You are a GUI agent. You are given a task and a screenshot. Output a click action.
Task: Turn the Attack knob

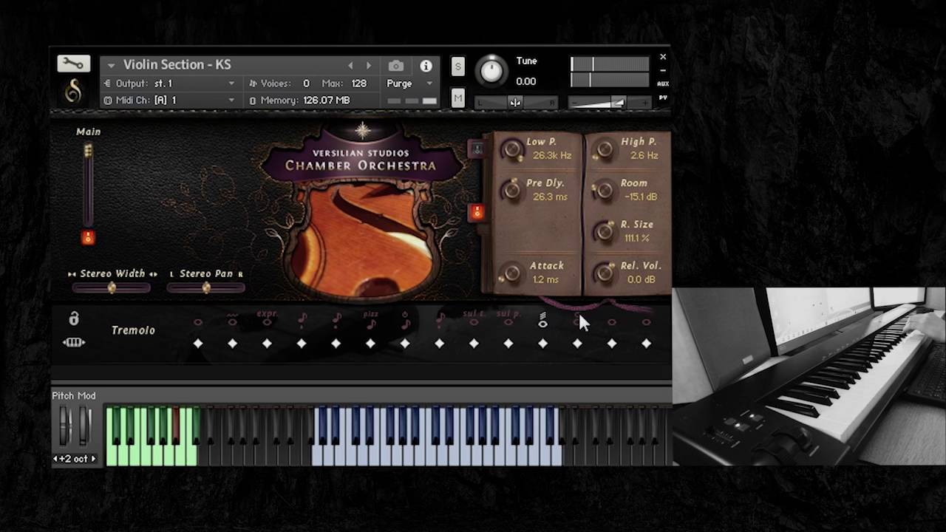coord(511,273)
